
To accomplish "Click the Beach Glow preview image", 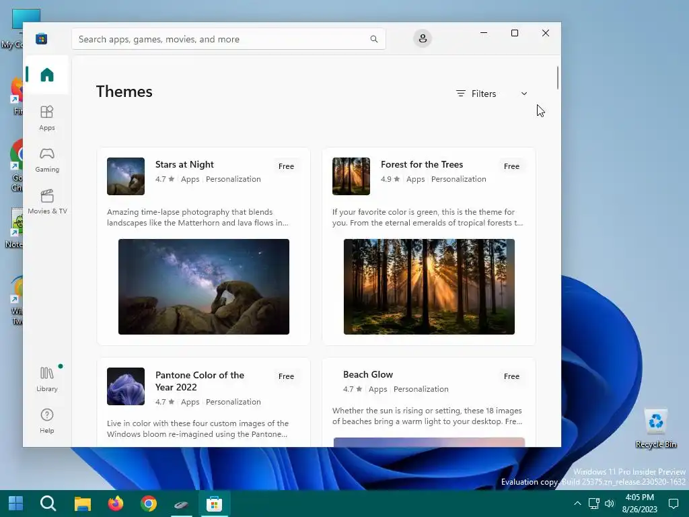I will coord(429,442).
